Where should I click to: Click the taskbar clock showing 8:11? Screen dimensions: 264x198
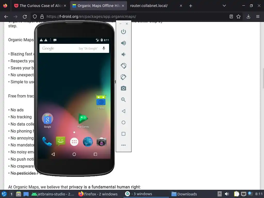pos(259,194)
